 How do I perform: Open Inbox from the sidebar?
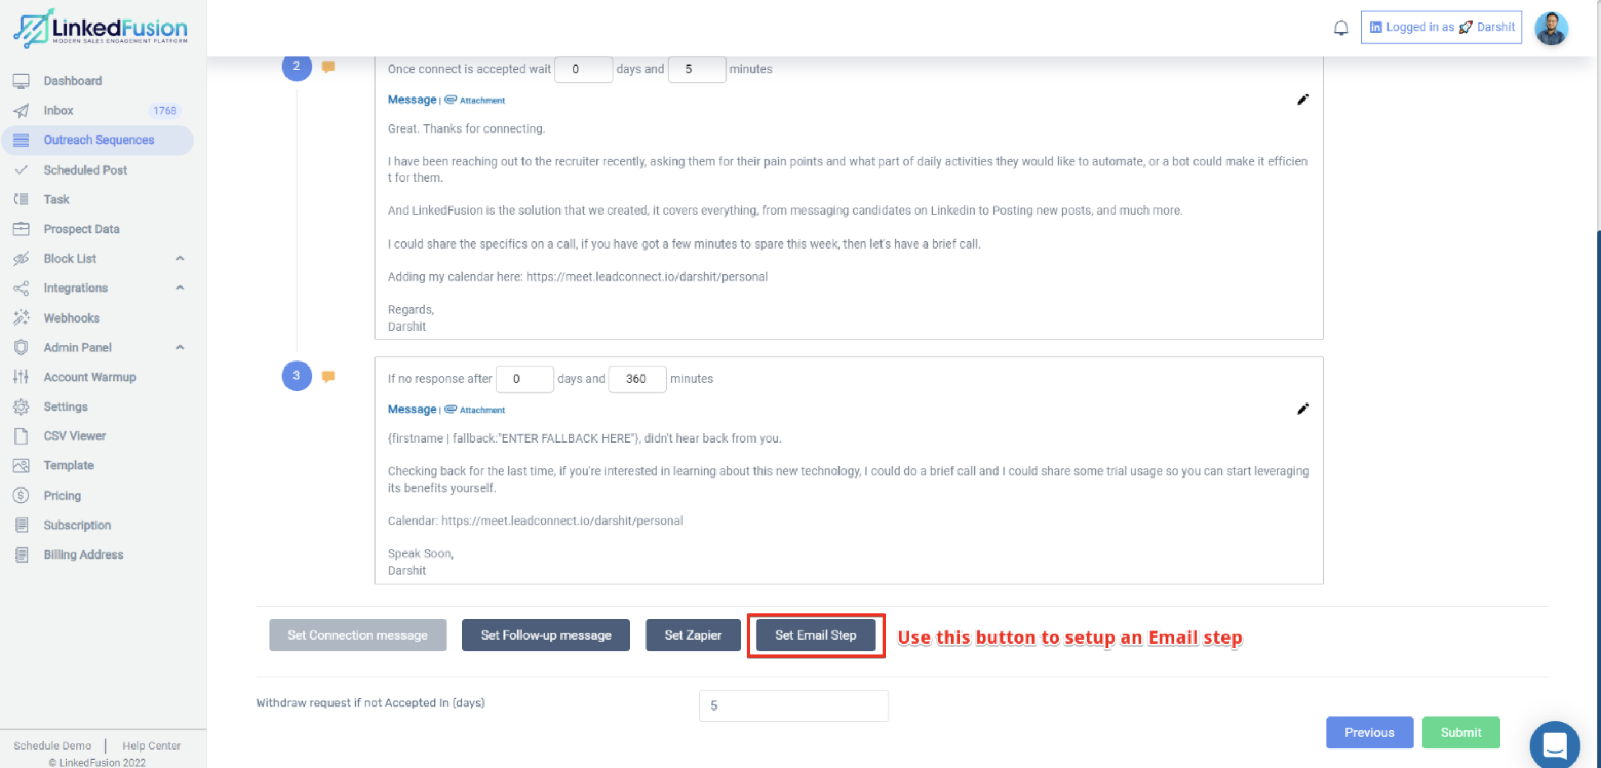[58, 111]
